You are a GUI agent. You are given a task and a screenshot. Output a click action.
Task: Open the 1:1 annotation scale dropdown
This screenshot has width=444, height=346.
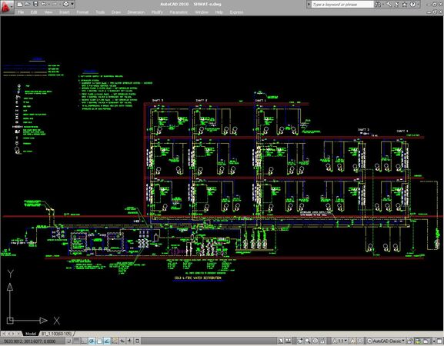pyautogui.click(x=340, y=341)
